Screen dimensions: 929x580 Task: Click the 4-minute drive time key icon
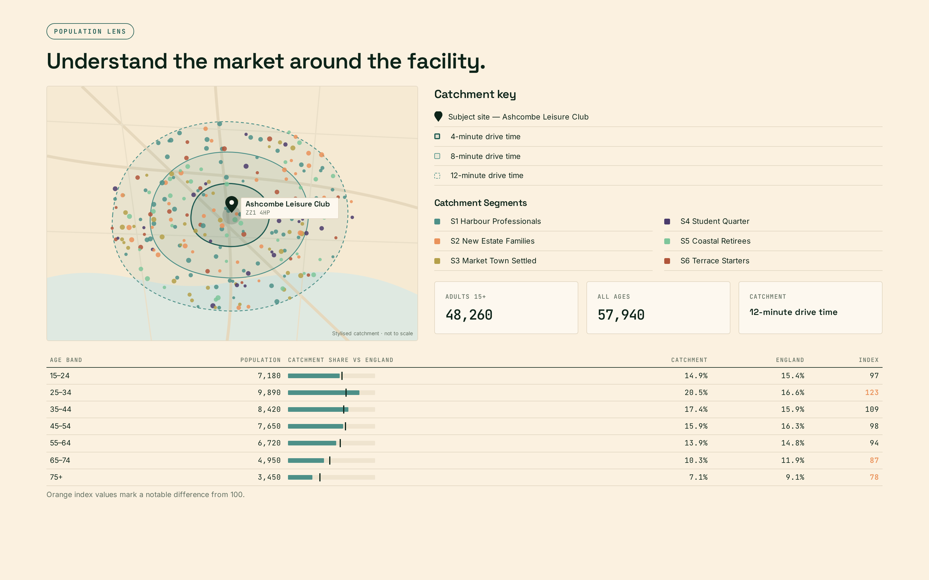437,137
